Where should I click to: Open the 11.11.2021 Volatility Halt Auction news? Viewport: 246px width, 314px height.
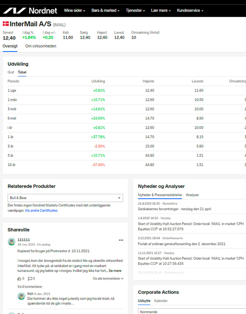[191, 261]
